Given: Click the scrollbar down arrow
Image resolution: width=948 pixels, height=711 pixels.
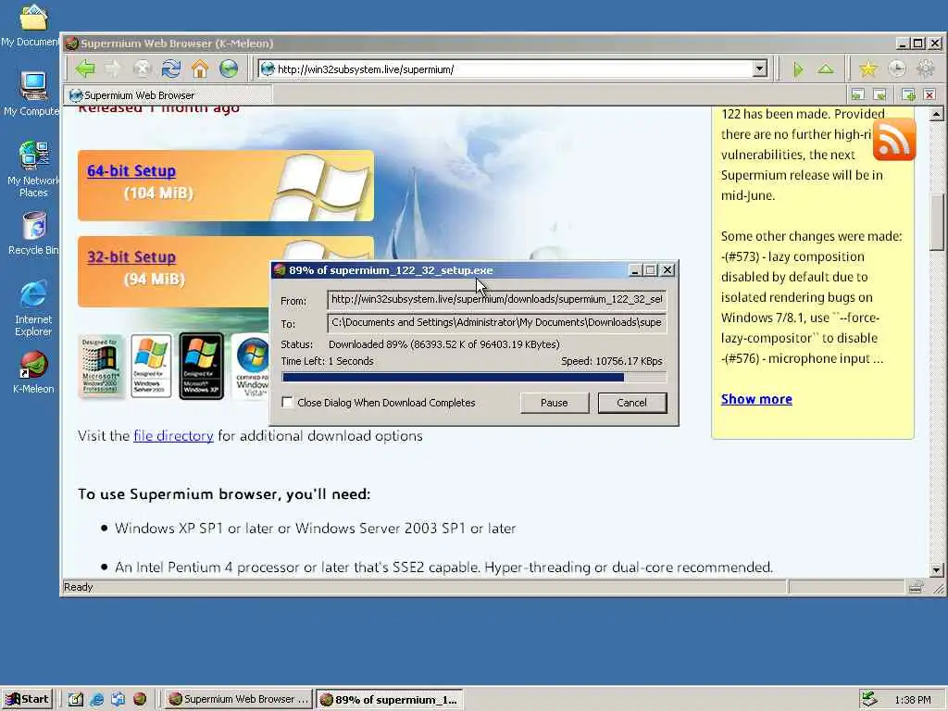Looking at the screenshot, I should [x=937, y=569].
